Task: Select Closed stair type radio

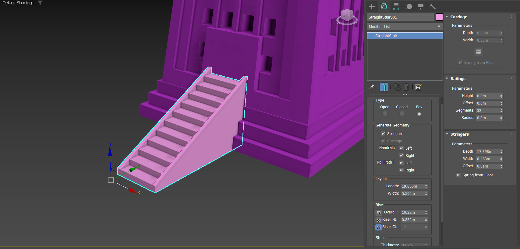Action: (x=402, y=114)
